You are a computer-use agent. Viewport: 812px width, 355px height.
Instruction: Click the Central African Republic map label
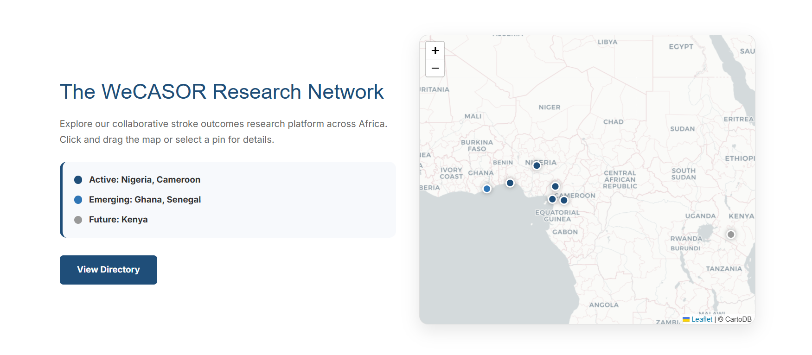click(620, 179)
